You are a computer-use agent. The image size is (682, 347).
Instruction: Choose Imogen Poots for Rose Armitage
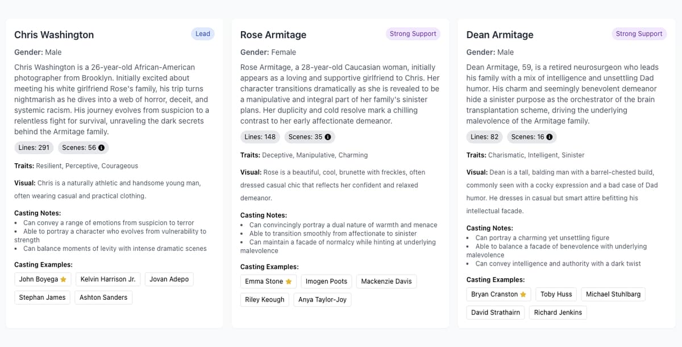[x=327, y=281]
